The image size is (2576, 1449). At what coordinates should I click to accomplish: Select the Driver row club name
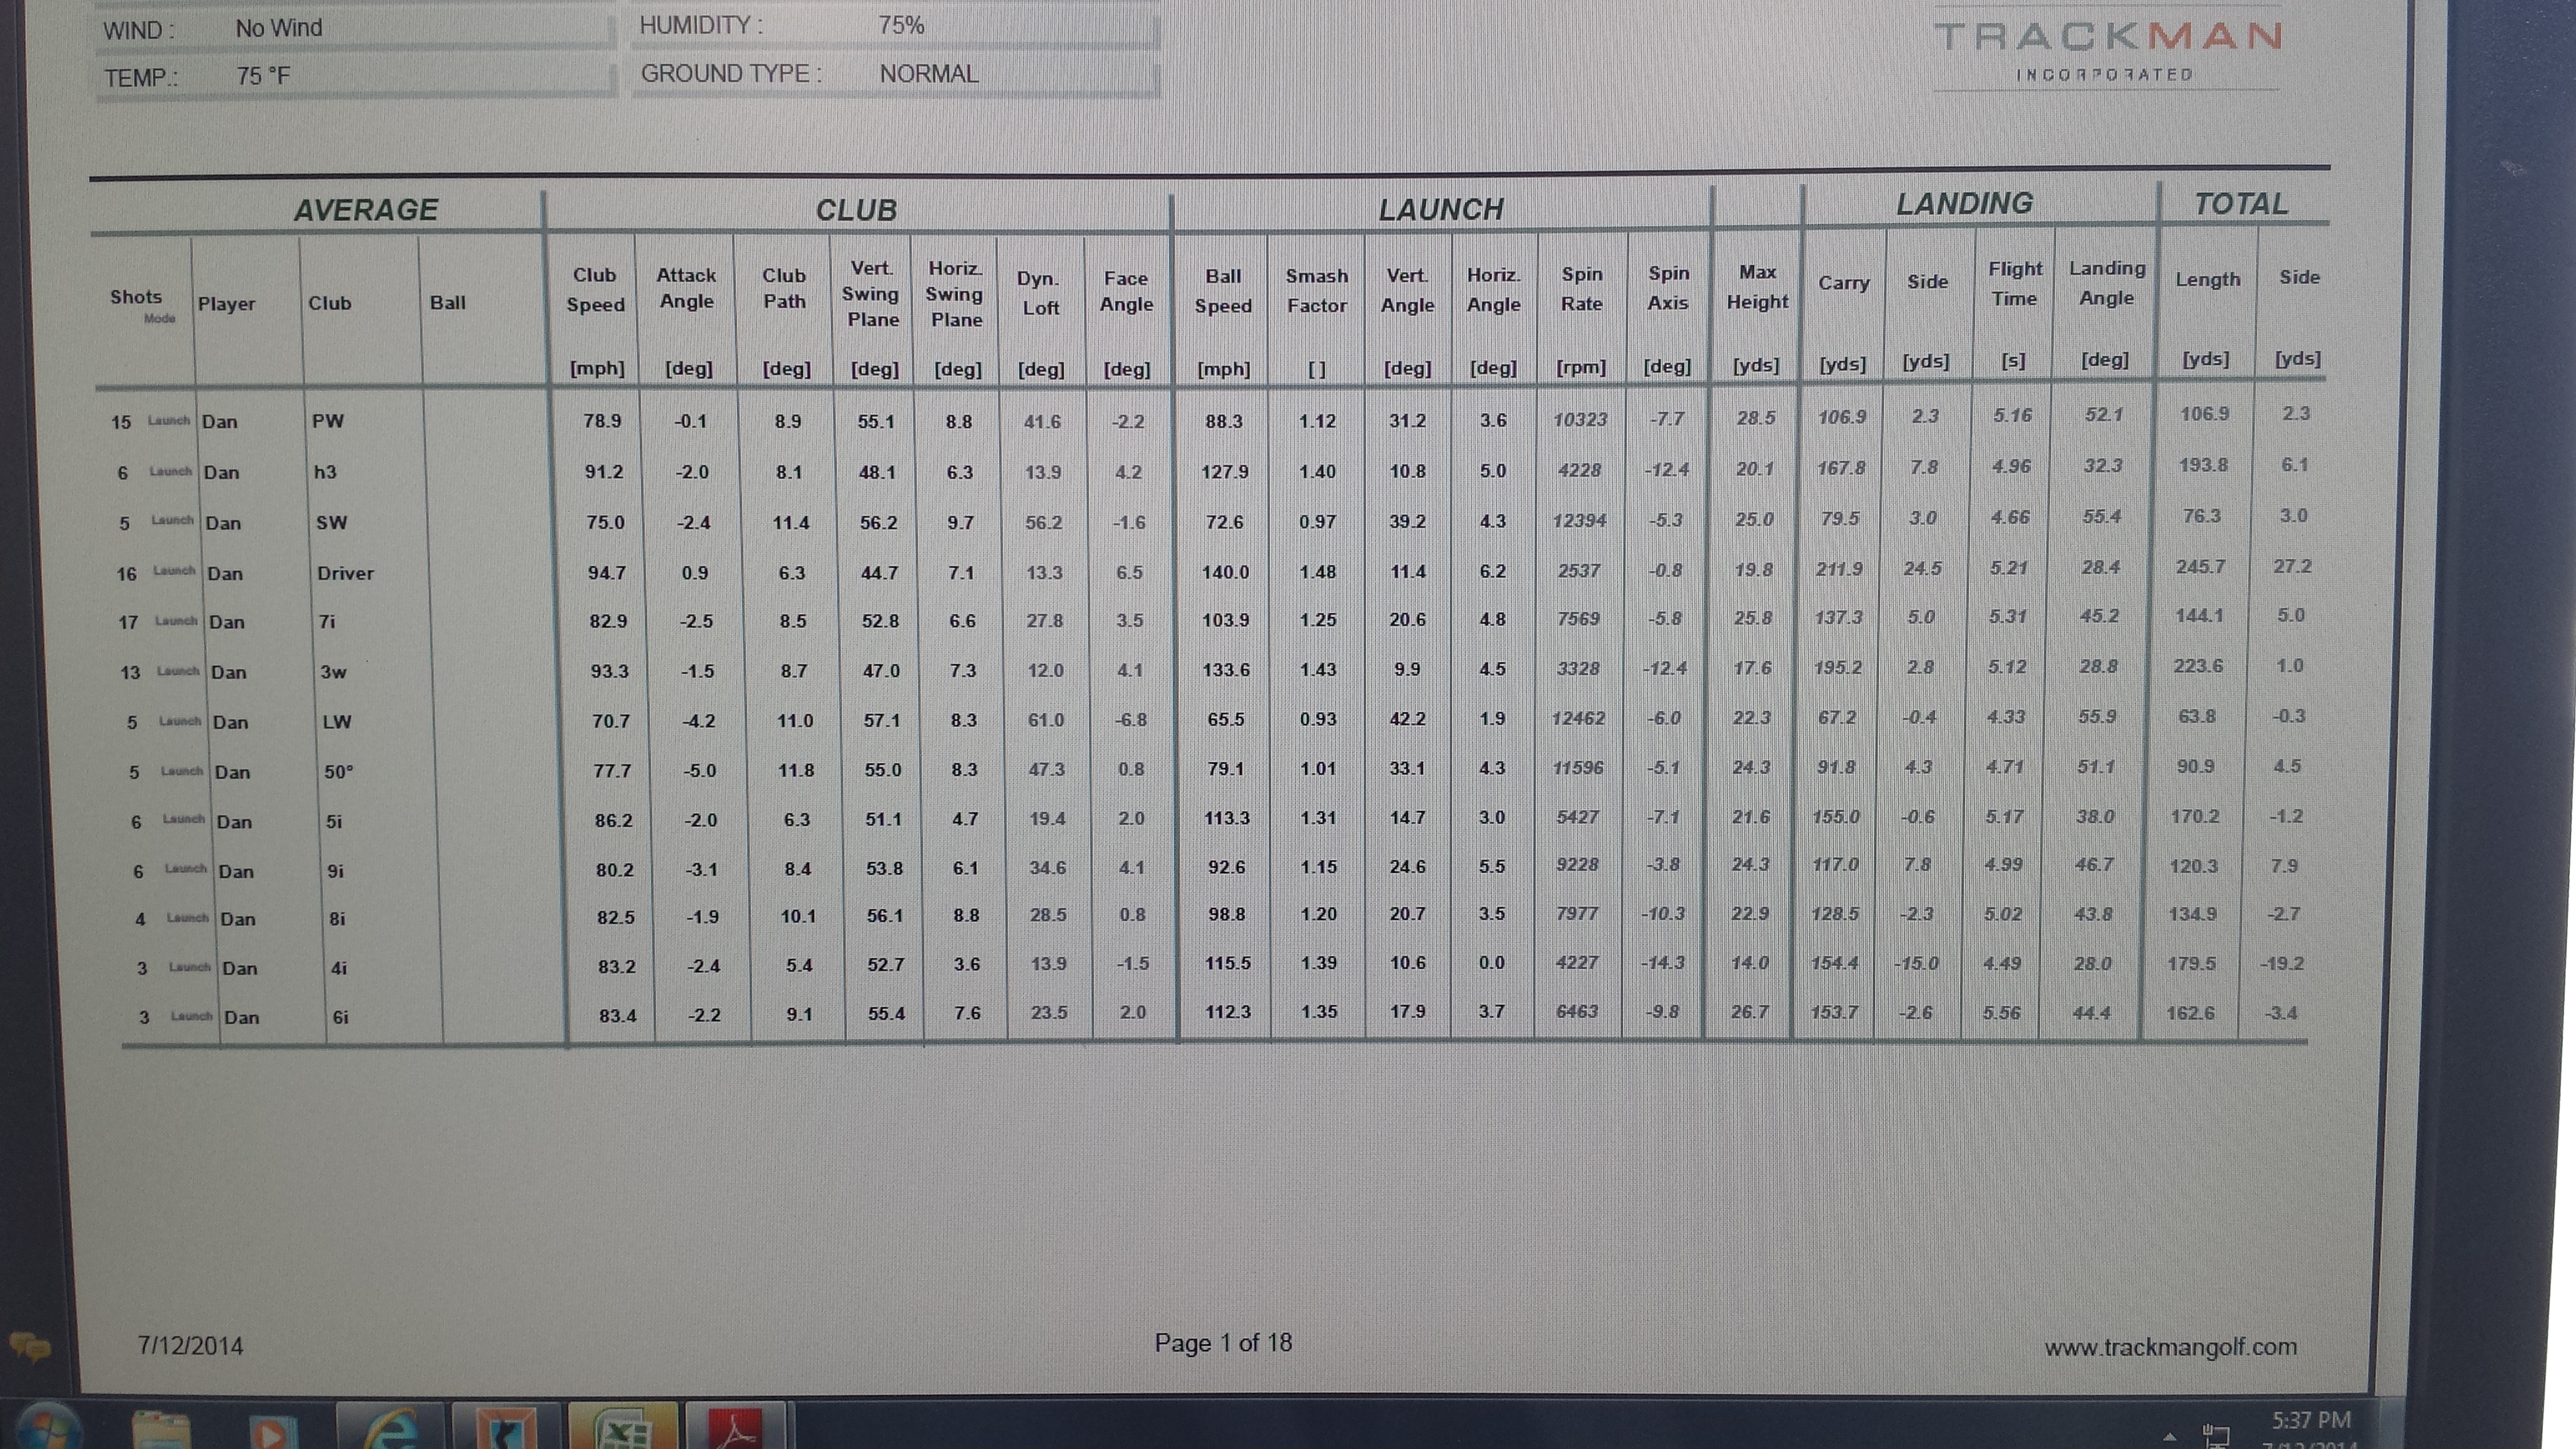(x=345, y=573)
